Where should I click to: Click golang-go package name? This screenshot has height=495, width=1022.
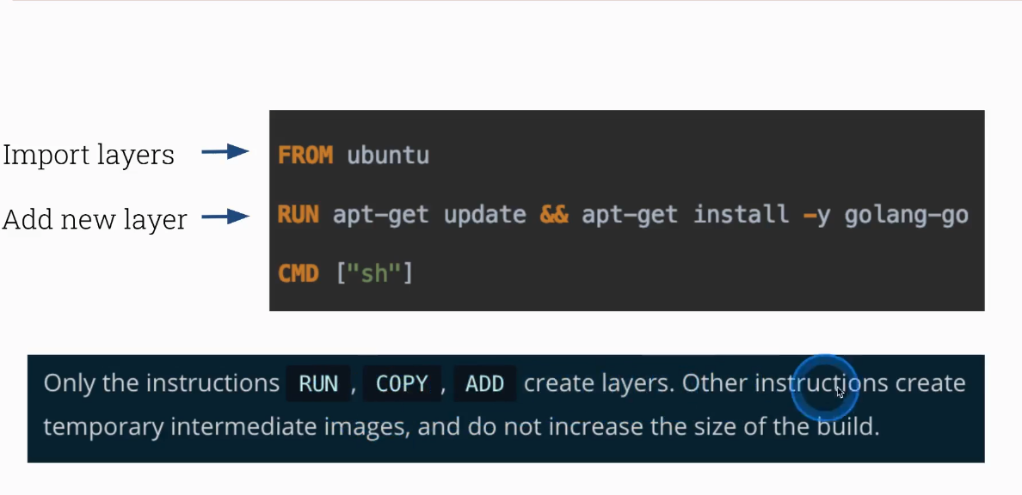(906, 215)
